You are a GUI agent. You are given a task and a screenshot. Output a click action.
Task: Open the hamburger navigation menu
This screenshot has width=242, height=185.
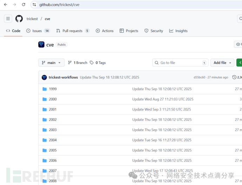(x=8, y=19)
